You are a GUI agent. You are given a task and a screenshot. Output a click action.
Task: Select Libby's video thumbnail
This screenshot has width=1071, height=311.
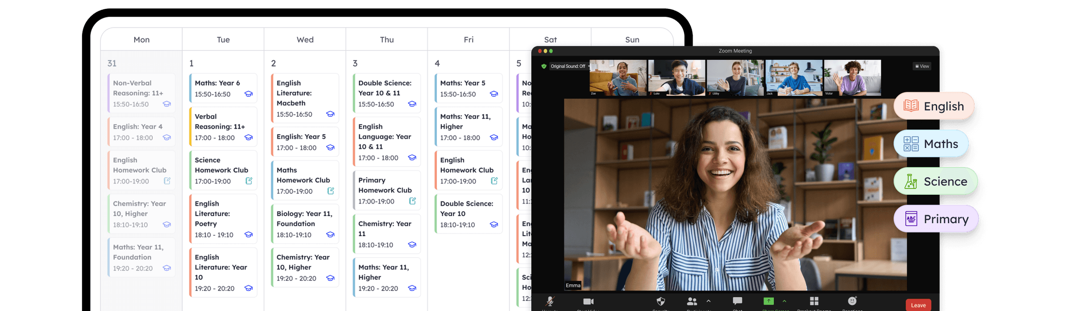pos(735,78)
